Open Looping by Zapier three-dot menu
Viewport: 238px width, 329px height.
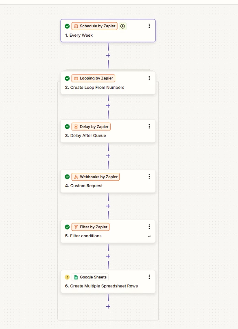[149, 78]
